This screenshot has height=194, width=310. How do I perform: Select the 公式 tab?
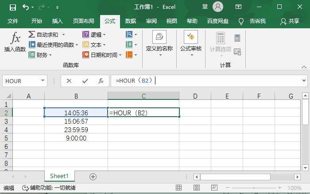coord(110,21)
